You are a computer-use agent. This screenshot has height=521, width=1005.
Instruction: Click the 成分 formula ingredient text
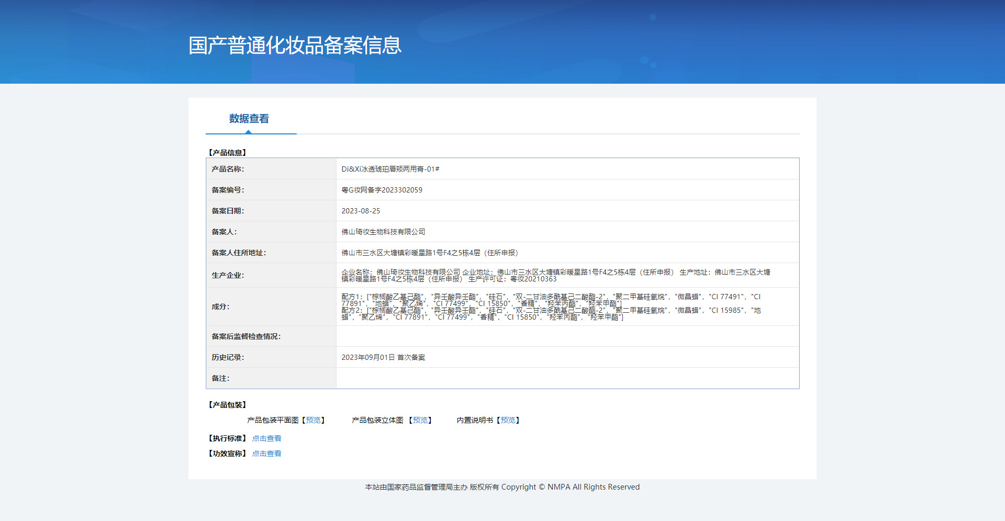[x=551, y=307]
